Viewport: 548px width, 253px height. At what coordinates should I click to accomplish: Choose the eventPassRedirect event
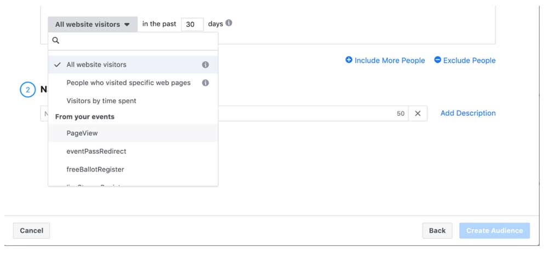(96, 151)
